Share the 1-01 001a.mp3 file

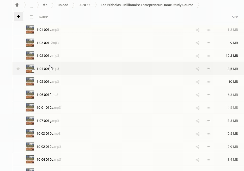pos(197,30)
